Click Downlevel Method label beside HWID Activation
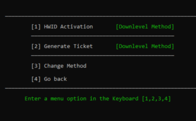The height and width of the screenshot is (121, 196). tap(145, 27)
